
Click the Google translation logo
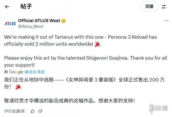pos(16,72)
